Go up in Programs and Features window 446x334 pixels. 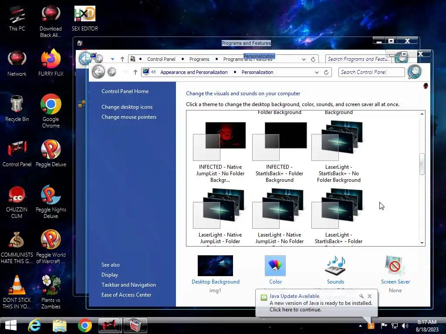(x=122, y=59)
